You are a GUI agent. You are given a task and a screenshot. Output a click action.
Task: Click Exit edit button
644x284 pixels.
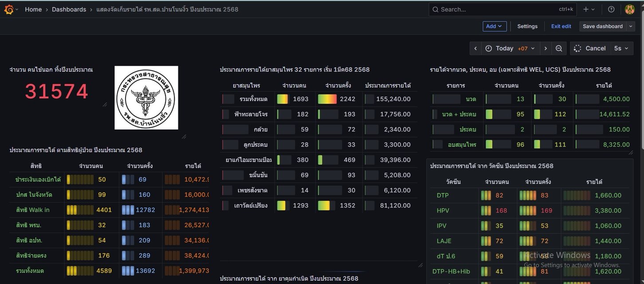click(x=561, y=26)
